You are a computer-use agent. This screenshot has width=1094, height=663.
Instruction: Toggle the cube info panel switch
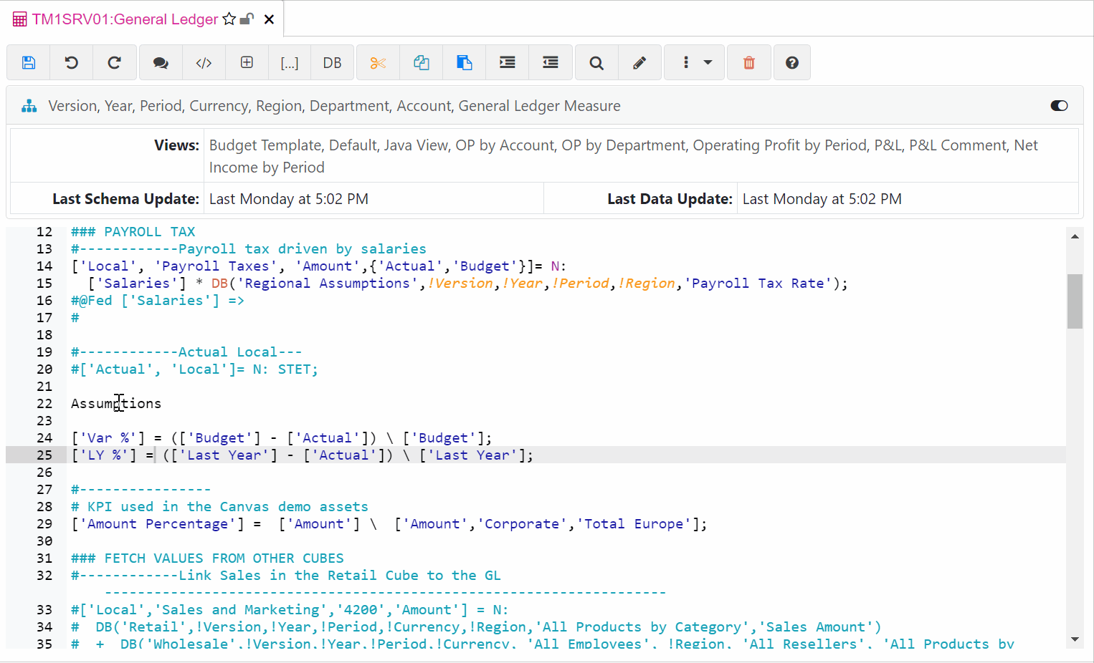[1059, 106]
